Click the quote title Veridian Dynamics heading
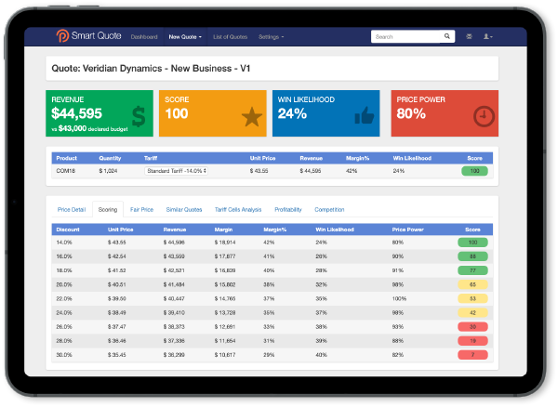 click(151, 68)
